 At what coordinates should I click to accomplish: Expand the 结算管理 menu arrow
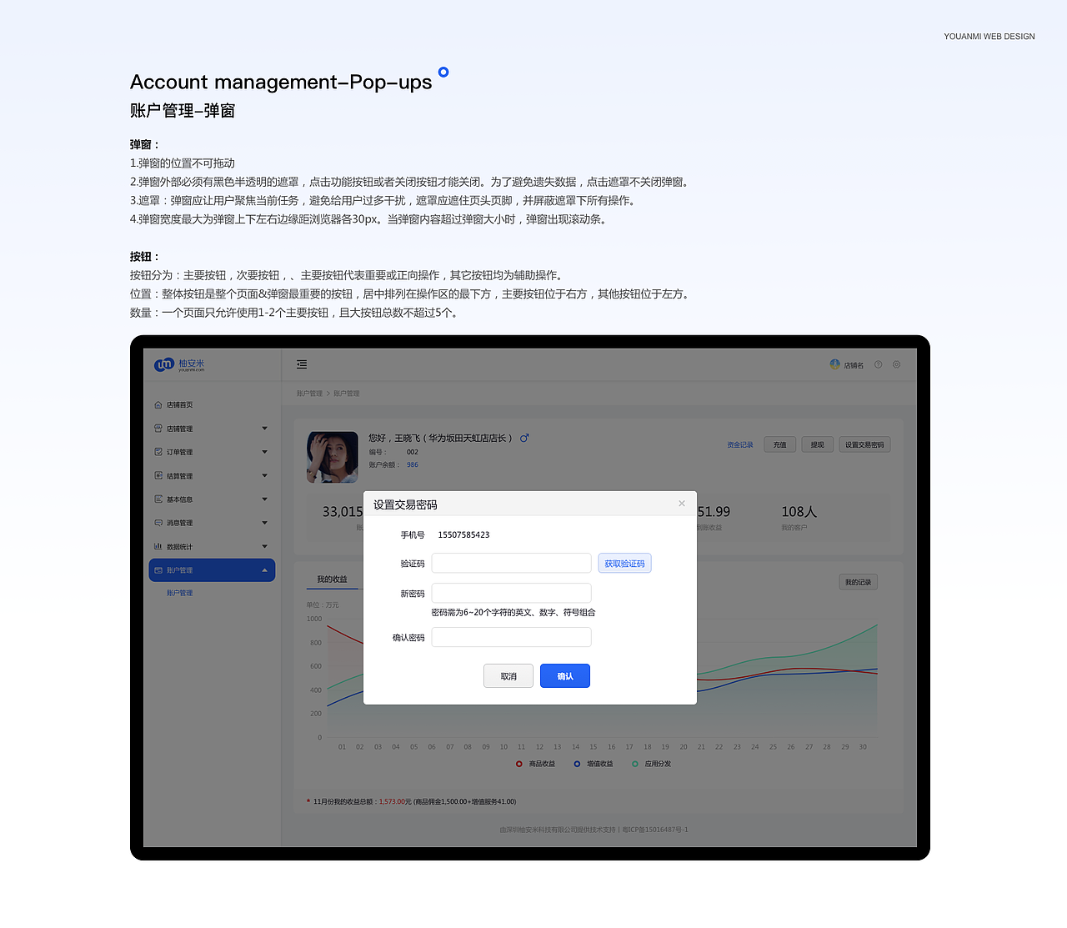tap(265, 476)
